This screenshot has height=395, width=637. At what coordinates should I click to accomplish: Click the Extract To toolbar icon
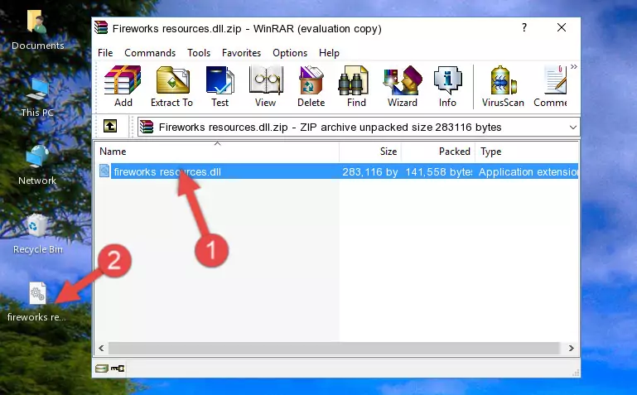[x=171, y=86]
